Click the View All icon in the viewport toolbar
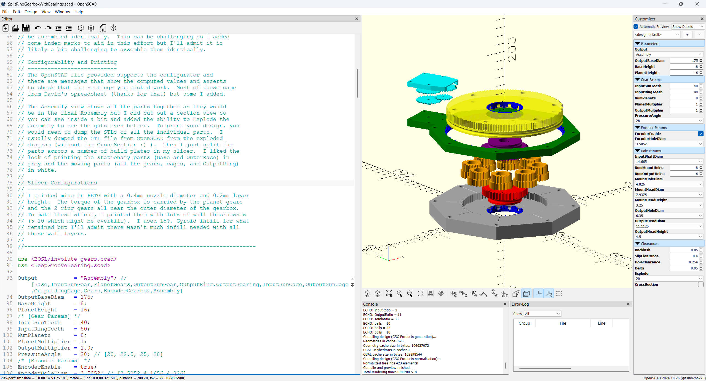Image resolution: width=706 pixels, height=381 pixels. [389, 293]
